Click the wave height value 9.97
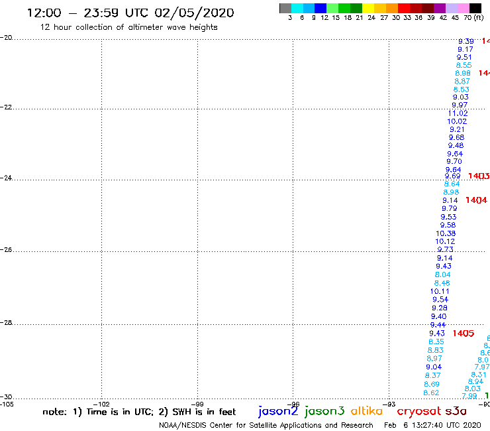 [460, 105]
